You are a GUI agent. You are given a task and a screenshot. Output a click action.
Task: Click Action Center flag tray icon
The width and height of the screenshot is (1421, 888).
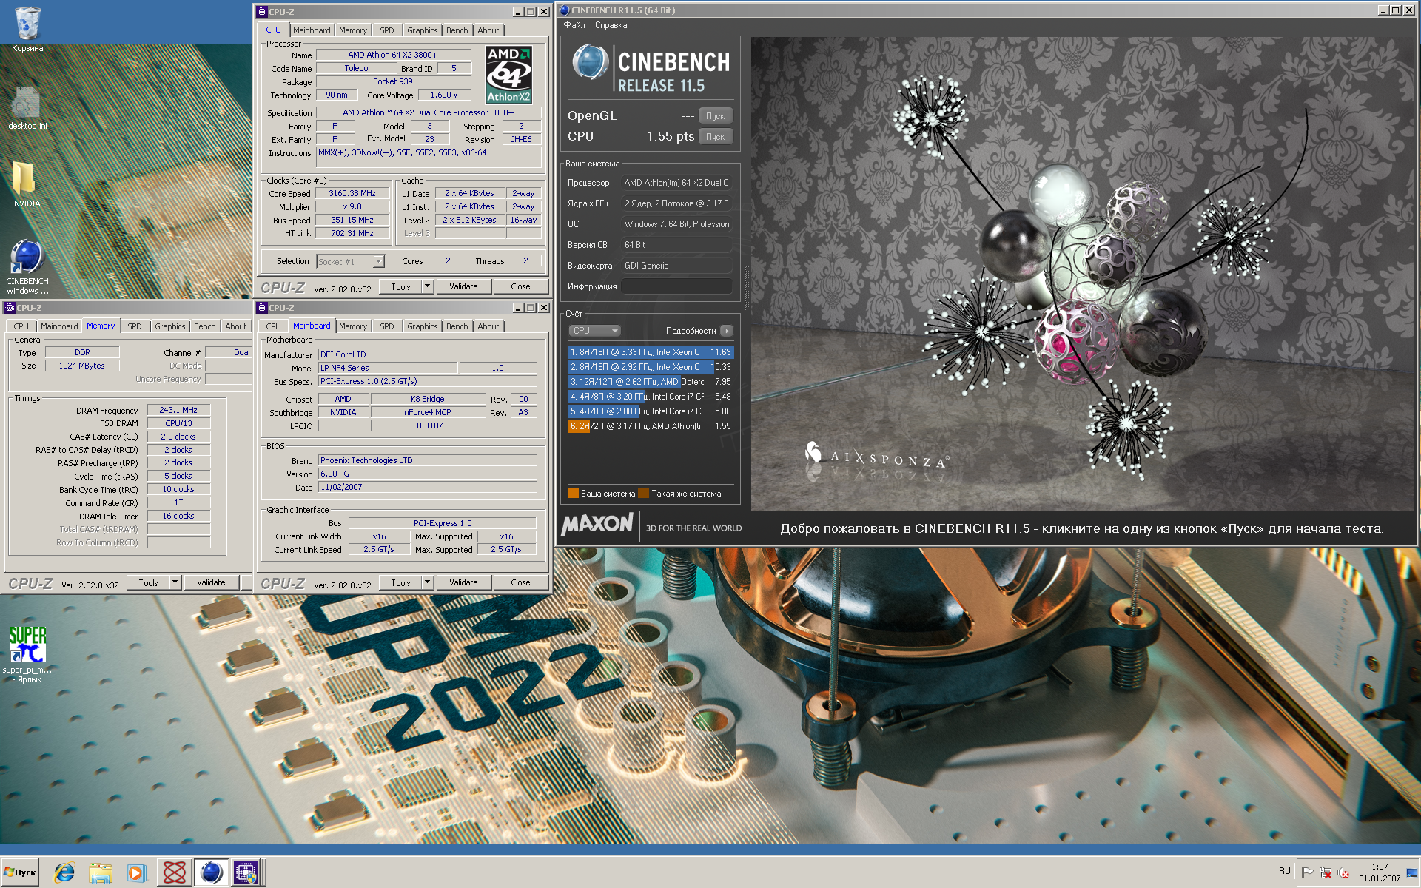click(1308, 872)
